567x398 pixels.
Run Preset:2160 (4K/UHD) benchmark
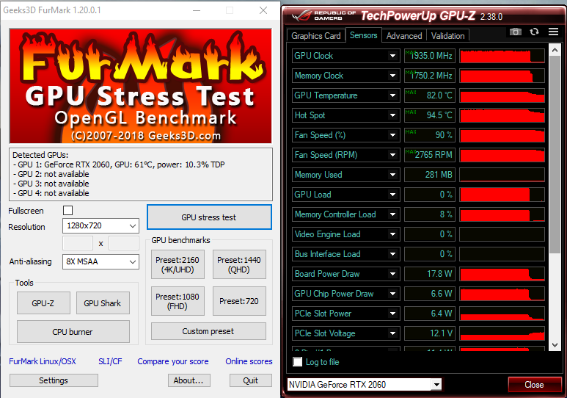click(178, 264)
